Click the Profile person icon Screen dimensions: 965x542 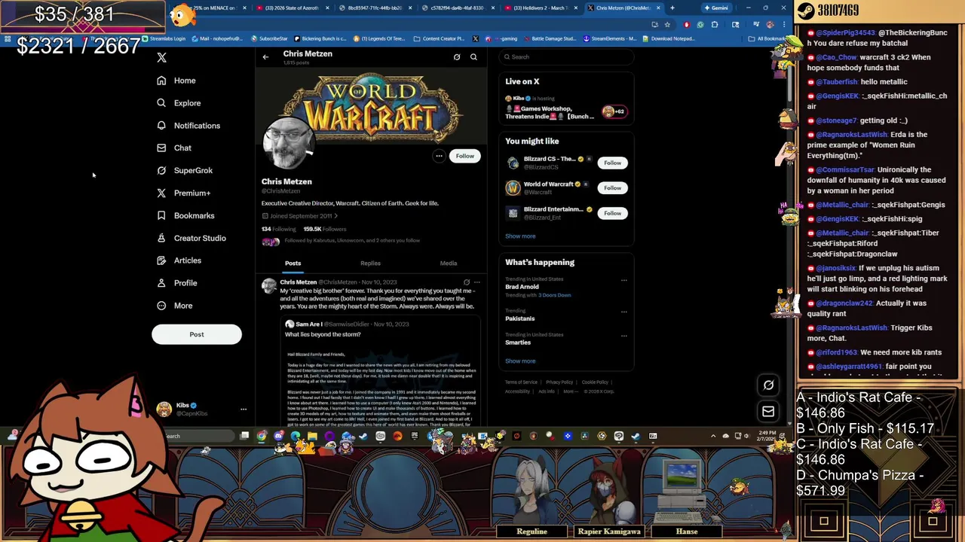tap(161, 283)
